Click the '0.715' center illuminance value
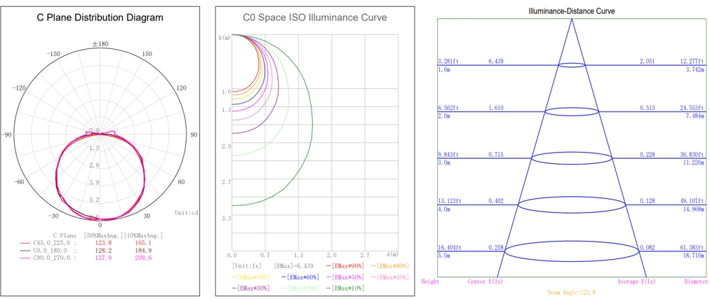 point(496,155)
